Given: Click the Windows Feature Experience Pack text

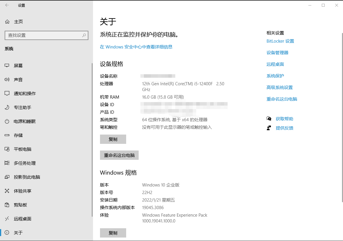Looking at the screenshot, I should [175, 218].
